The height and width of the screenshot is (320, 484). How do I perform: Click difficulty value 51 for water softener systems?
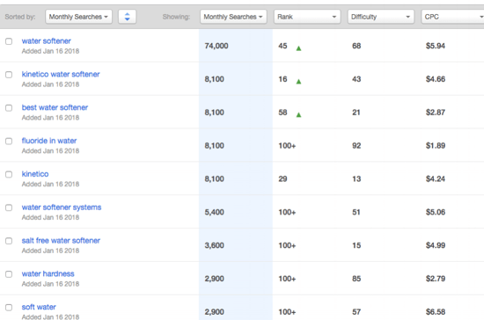356,213
